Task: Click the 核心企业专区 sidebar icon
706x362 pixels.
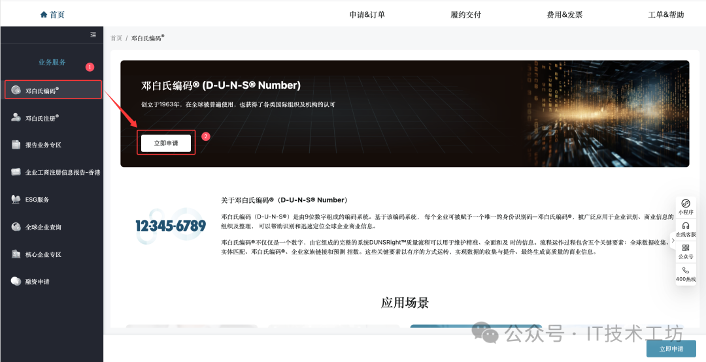Action: [x=16, y=254]
